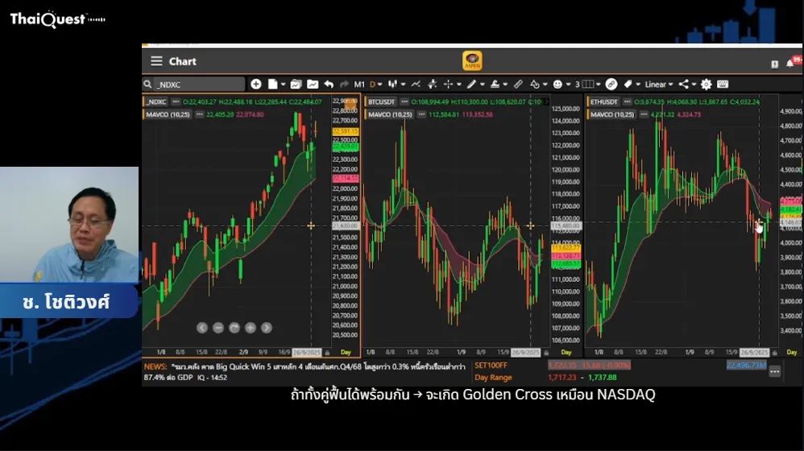Open the hamburger menu beside Chart
Viewport: 804px width, 451px height.
(156, 61)
